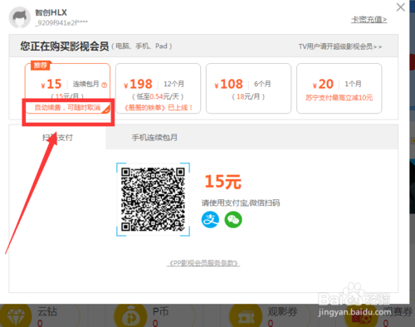The height and width of the screenshot is (327, 415).
Task: Click the payment QR code image
Action: point(153,199)
